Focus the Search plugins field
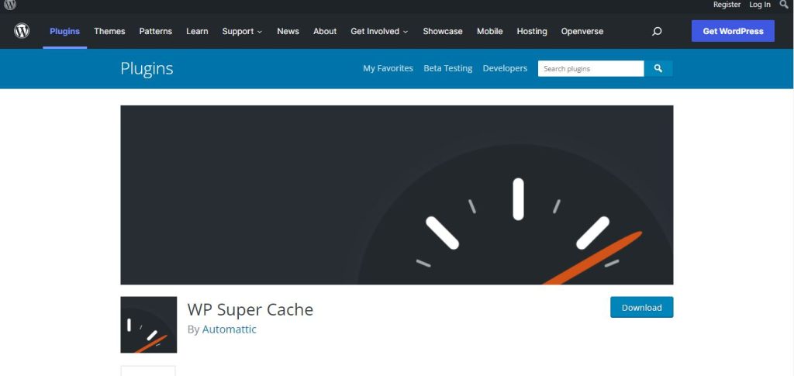The width and height of the screenshot is (794, 376). point(591,68)
